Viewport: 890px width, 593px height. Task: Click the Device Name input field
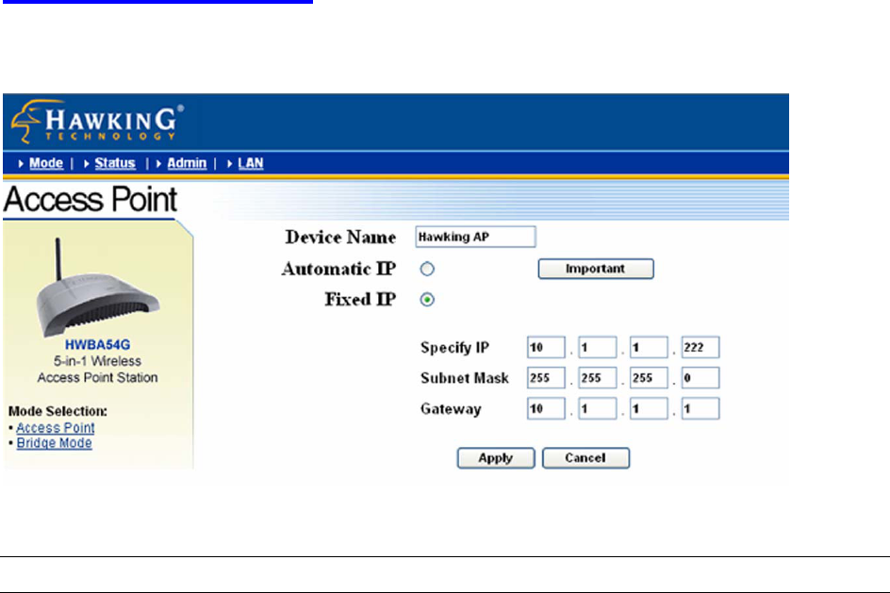[x=475, y=237]
